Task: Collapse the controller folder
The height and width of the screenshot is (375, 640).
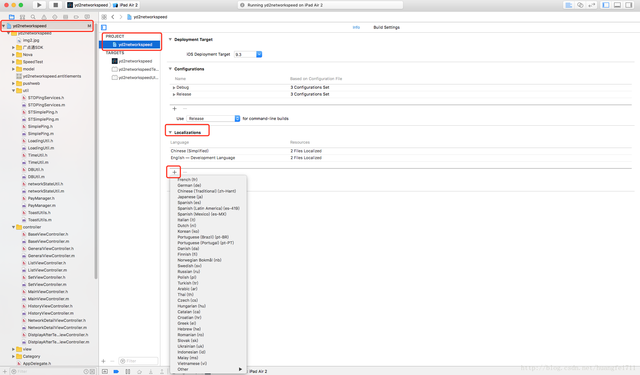Action: click(14, 227)
